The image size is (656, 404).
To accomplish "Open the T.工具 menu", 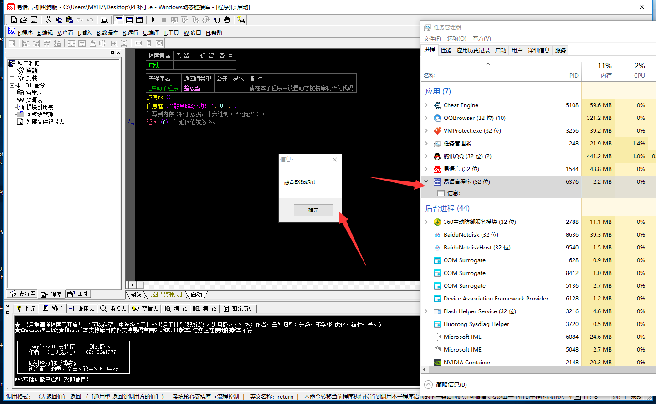I will pos(171,33).
